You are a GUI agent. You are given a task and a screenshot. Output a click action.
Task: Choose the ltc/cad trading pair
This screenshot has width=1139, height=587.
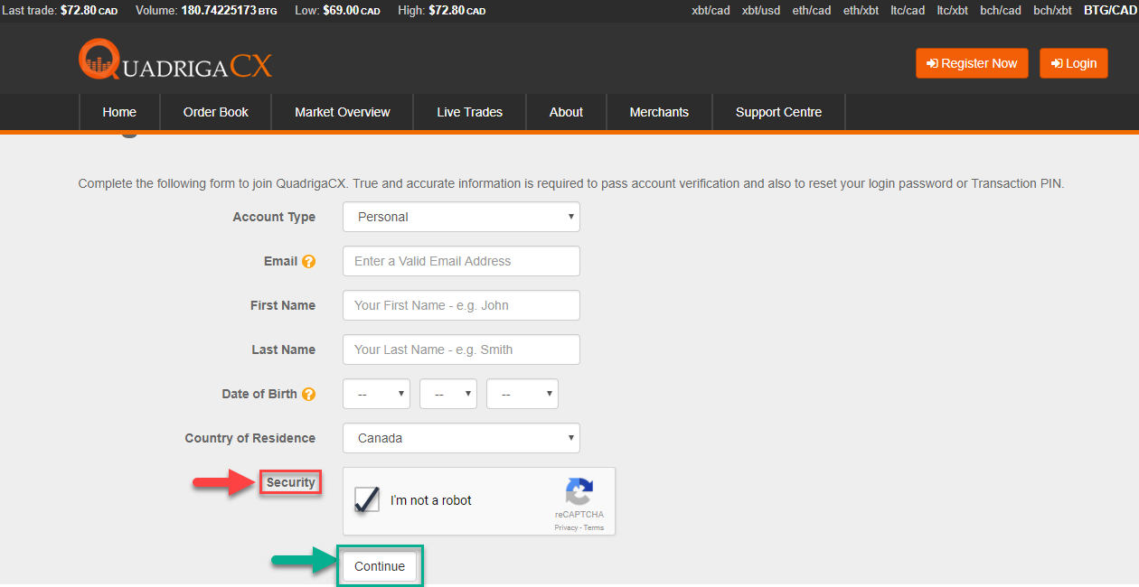point(908,11)
